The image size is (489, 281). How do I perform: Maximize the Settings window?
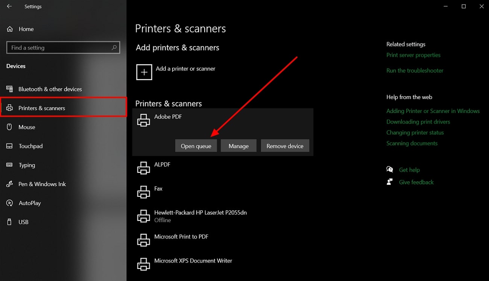click(x=463, y=6)
